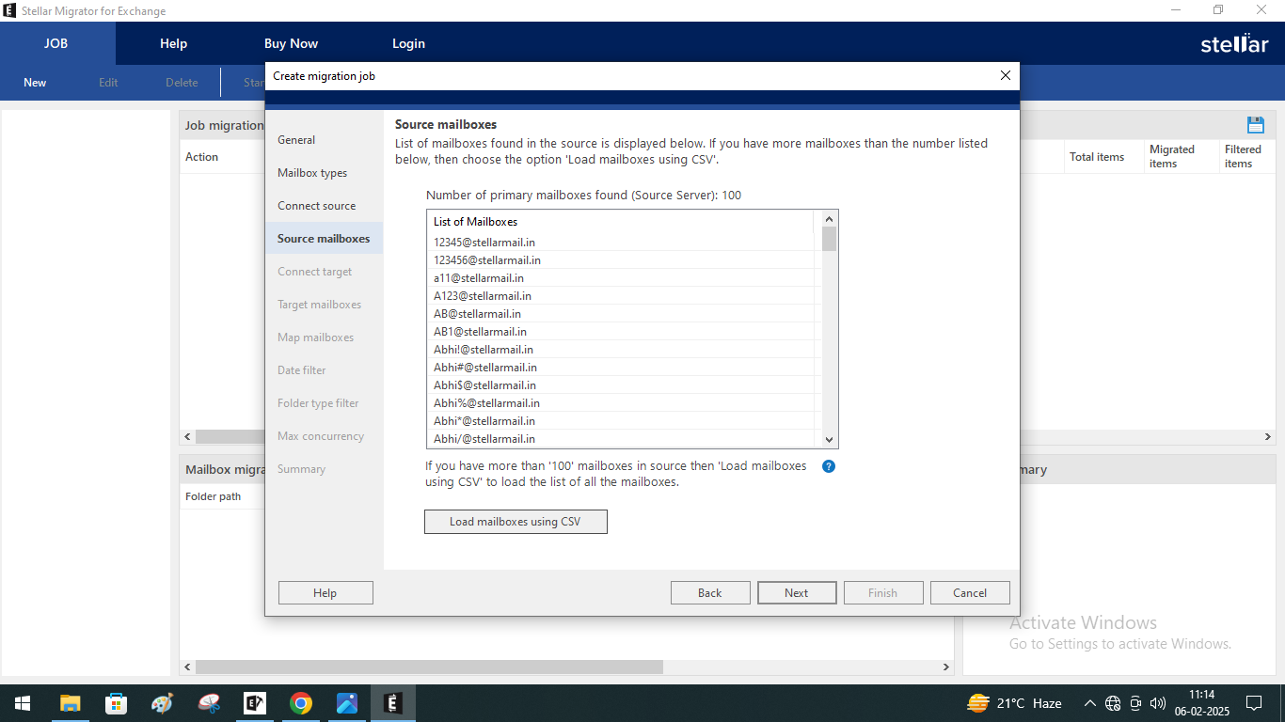Select mailbox A123@stellarmail.in
Screen dimensions: 1285x722
[x=623, y=296]
